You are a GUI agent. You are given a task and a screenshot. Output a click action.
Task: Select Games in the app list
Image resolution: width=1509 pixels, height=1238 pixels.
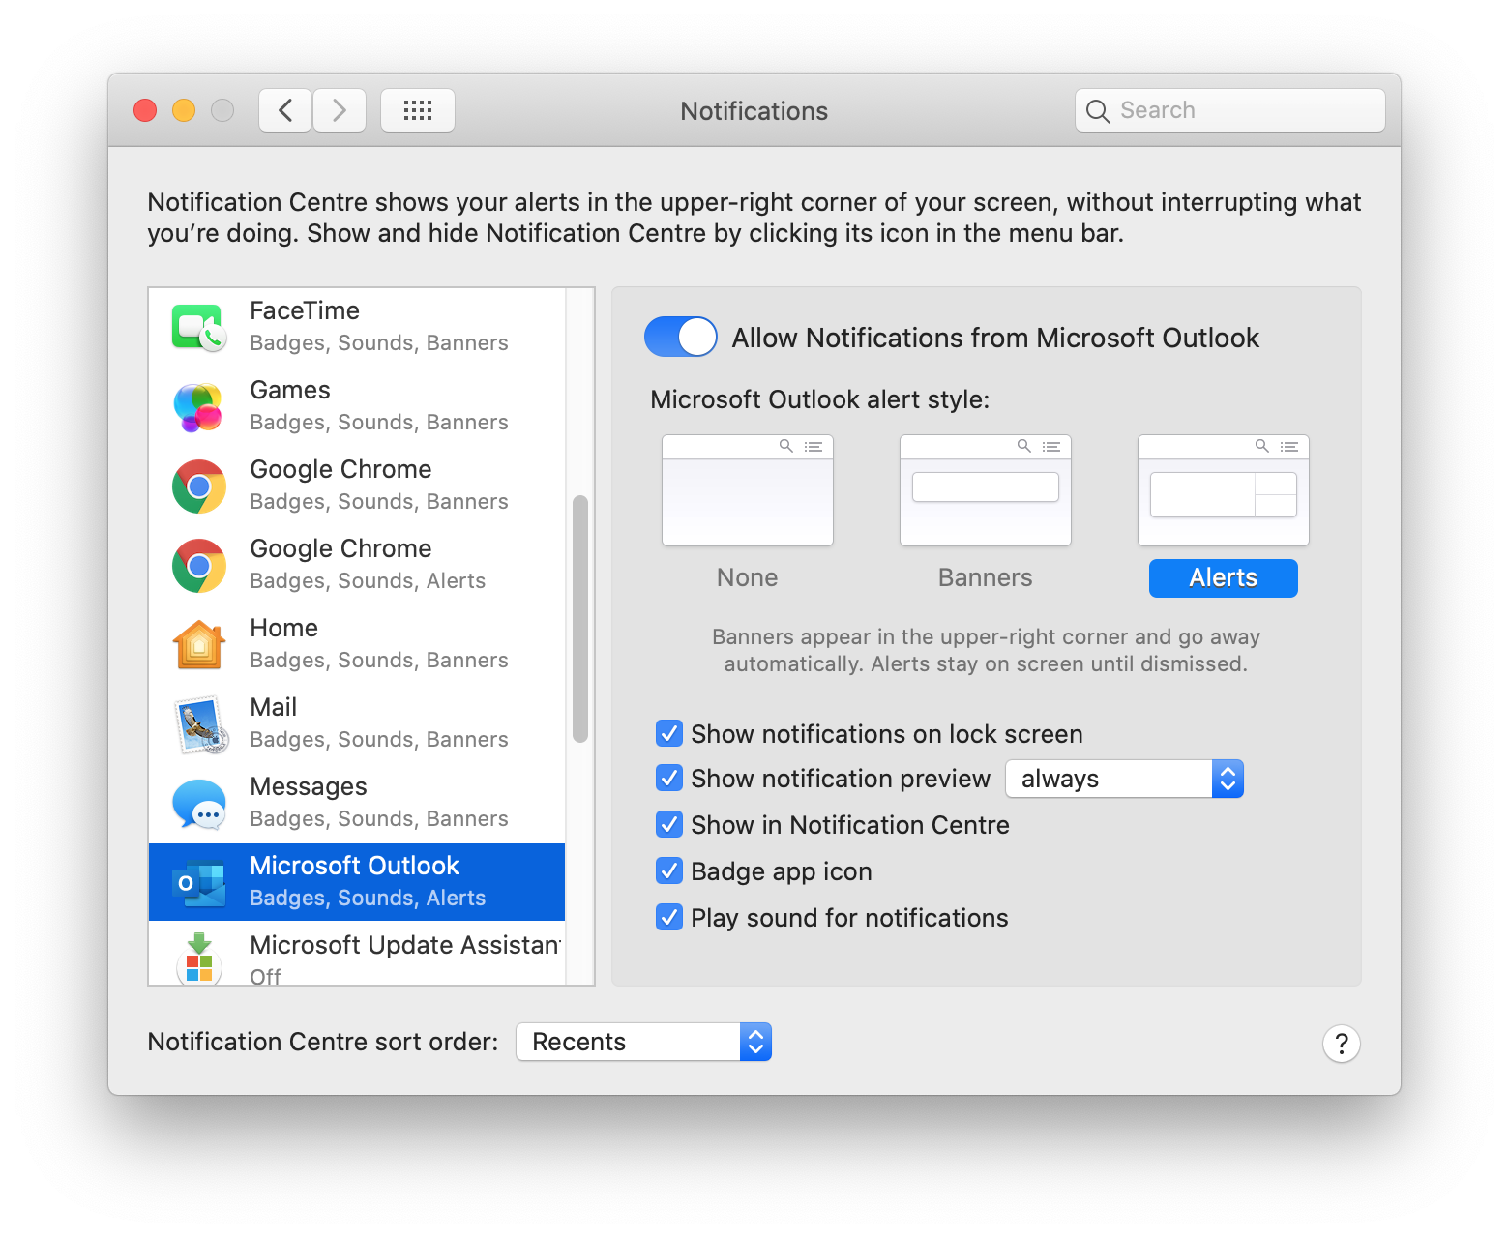pyautogui.click(x=357, y=406)
